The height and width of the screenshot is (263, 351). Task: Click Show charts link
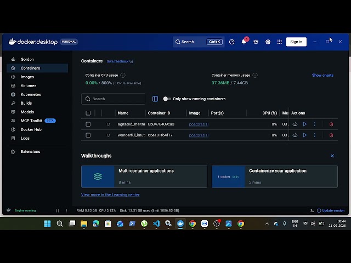click(322, 76)
